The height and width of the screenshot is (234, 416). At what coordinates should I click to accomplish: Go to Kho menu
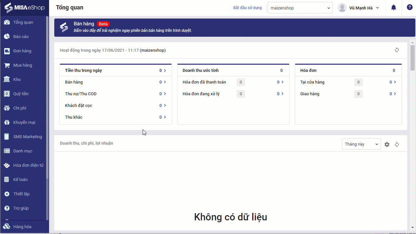(17, 80)
